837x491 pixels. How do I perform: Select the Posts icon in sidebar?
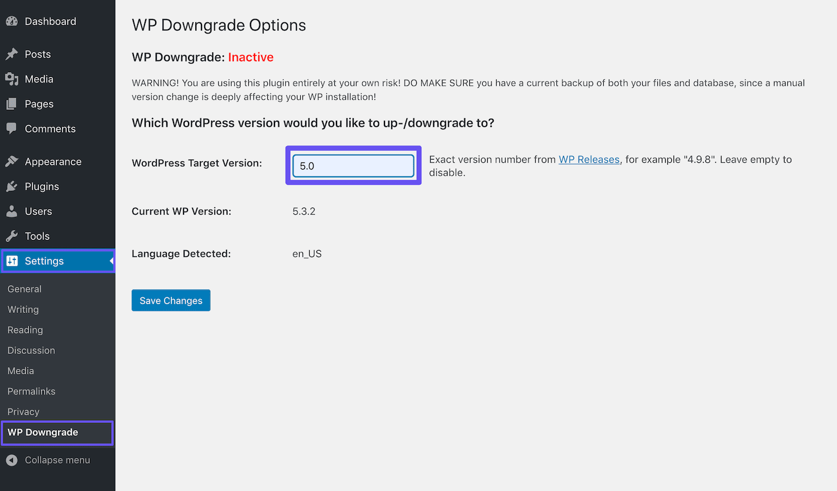(x=12, y=54)
